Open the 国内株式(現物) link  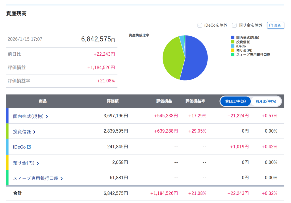pyautogui.click(x=28, y=116)
